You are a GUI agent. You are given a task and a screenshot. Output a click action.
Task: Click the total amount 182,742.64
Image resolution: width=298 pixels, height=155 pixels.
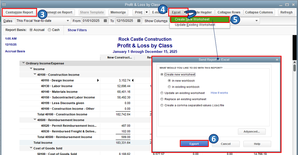[123, 115]
